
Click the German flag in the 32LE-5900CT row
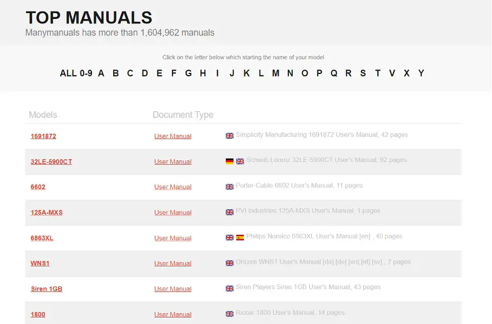[x=229, y=161]
